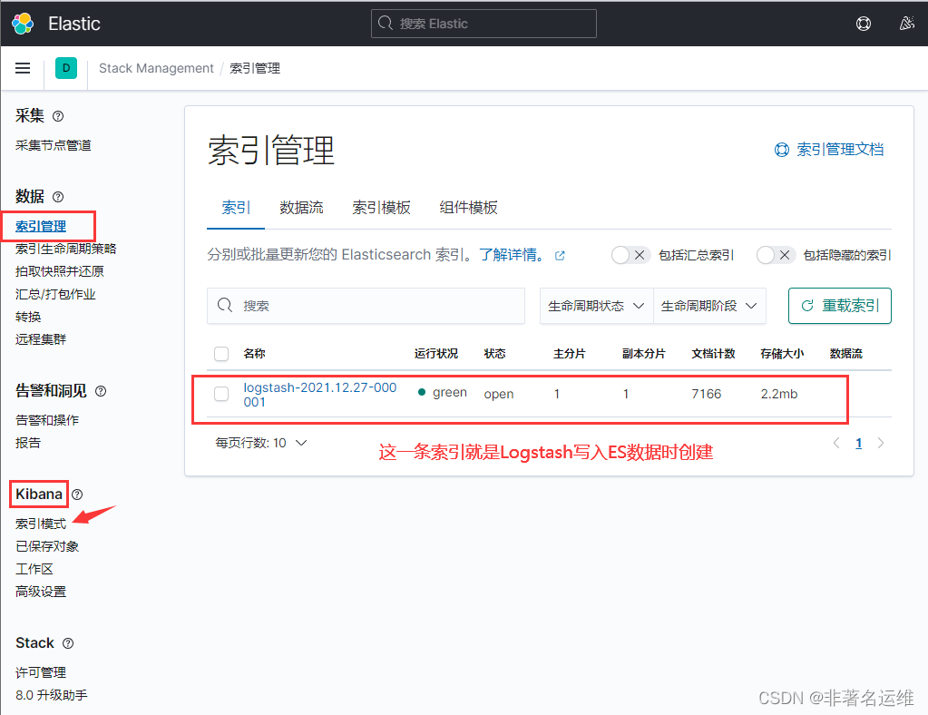928x715 pixels.
Task: Open 生命周期阶段 filter dropdown
Action: (709, 306)
